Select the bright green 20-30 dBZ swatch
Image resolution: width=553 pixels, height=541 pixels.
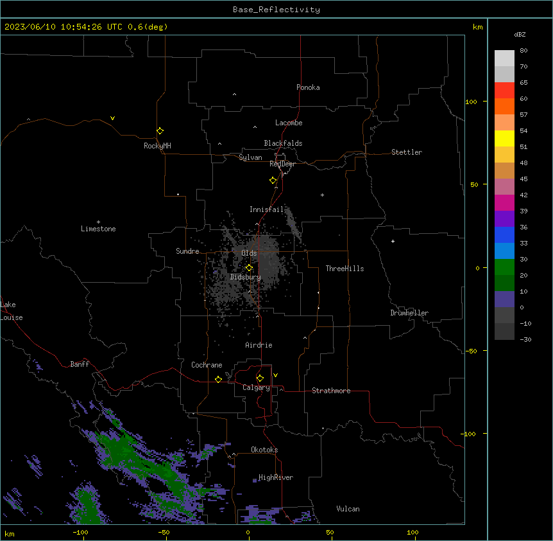pyautogui.click(x=504, y=267)
